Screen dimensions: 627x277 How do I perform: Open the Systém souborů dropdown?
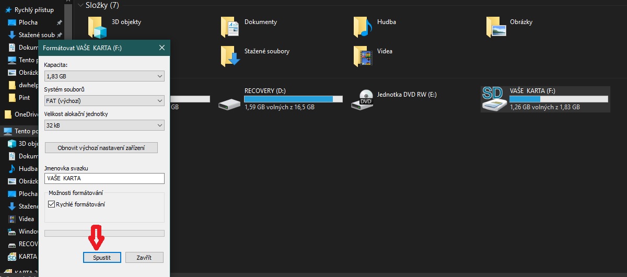tap(104, 101)
